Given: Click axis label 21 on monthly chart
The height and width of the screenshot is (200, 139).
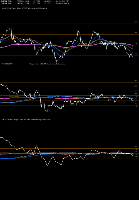Looking at the screenshot, I should (x=136, y=147).
